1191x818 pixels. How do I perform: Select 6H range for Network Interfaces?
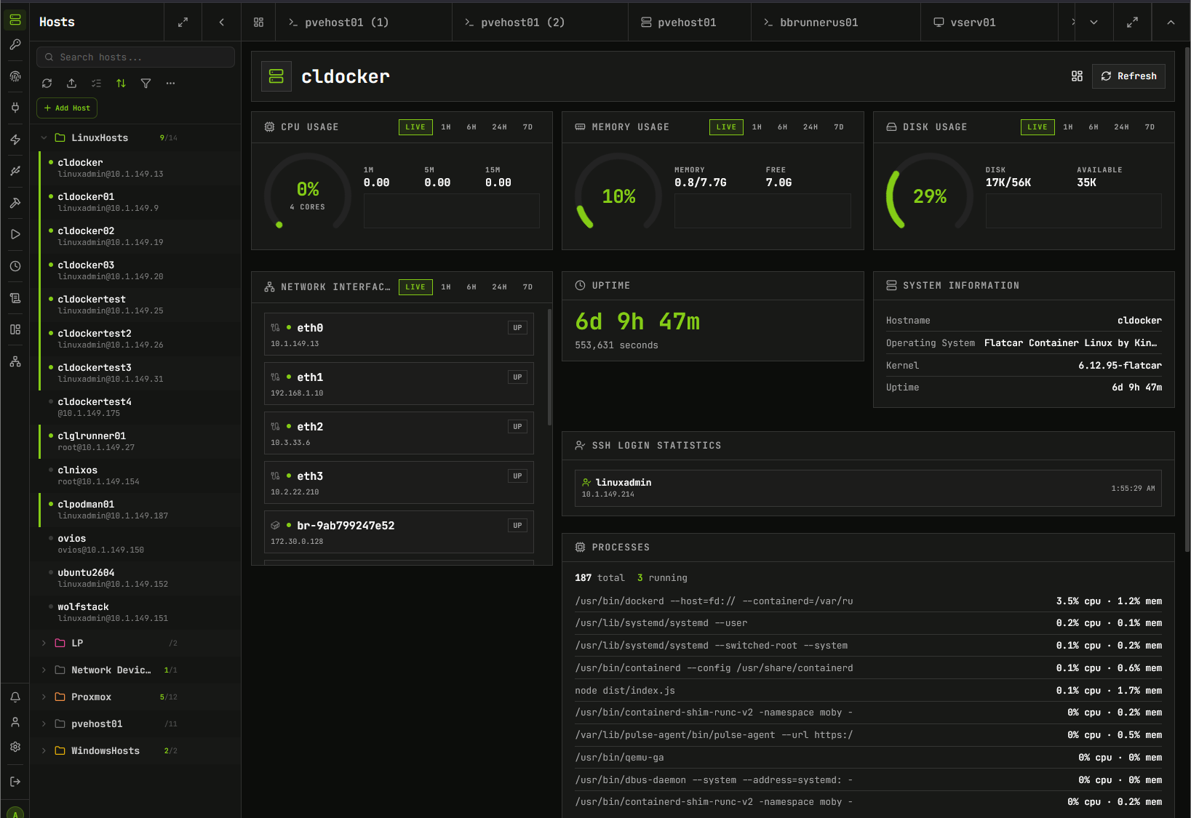[x=471, y=287]
